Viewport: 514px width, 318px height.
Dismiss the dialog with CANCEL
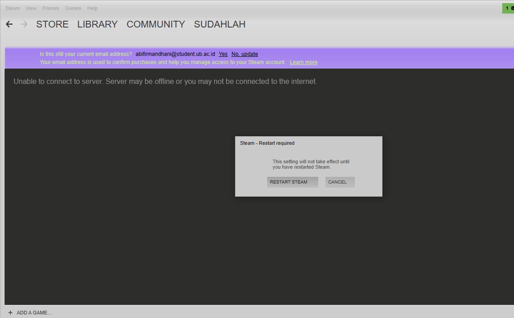[x=340, y=182]
